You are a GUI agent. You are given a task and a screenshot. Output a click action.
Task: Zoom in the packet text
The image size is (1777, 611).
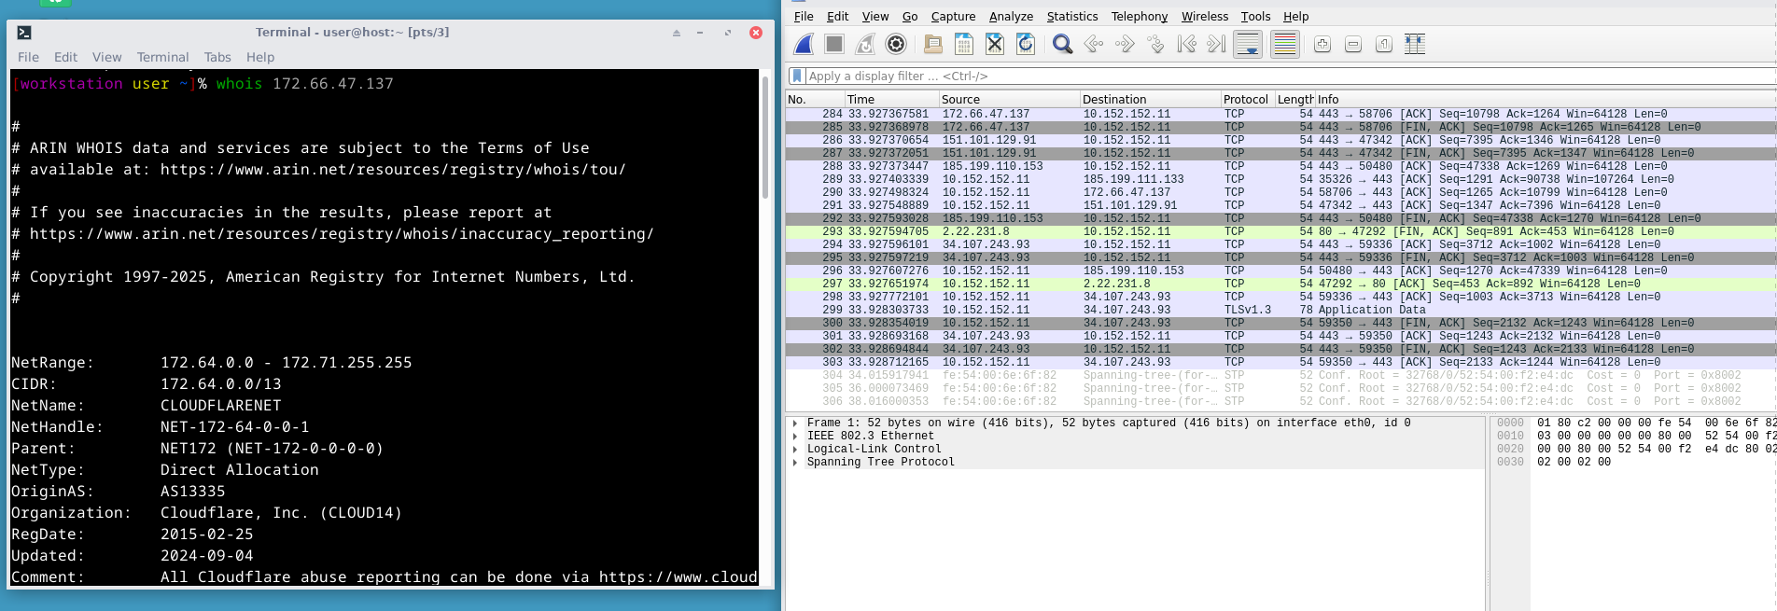[1322, 44]
